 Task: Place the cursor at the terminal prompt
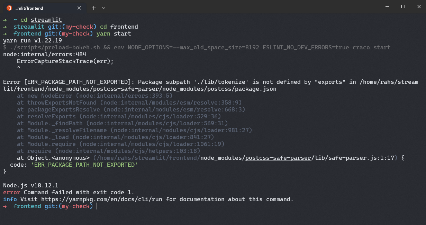pyautogui.click(x=96, y=206)
